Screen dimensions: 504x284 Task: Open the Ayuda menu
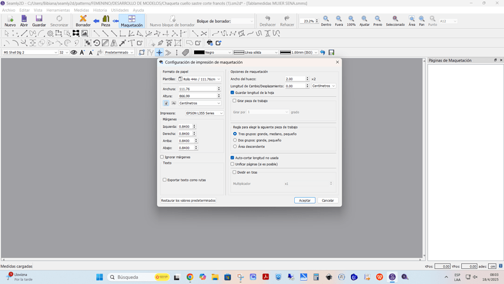pos(138,10)
